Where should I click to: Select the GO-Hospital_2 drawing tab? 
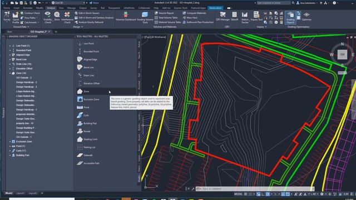pyautogui.click(x=38, y=32)
